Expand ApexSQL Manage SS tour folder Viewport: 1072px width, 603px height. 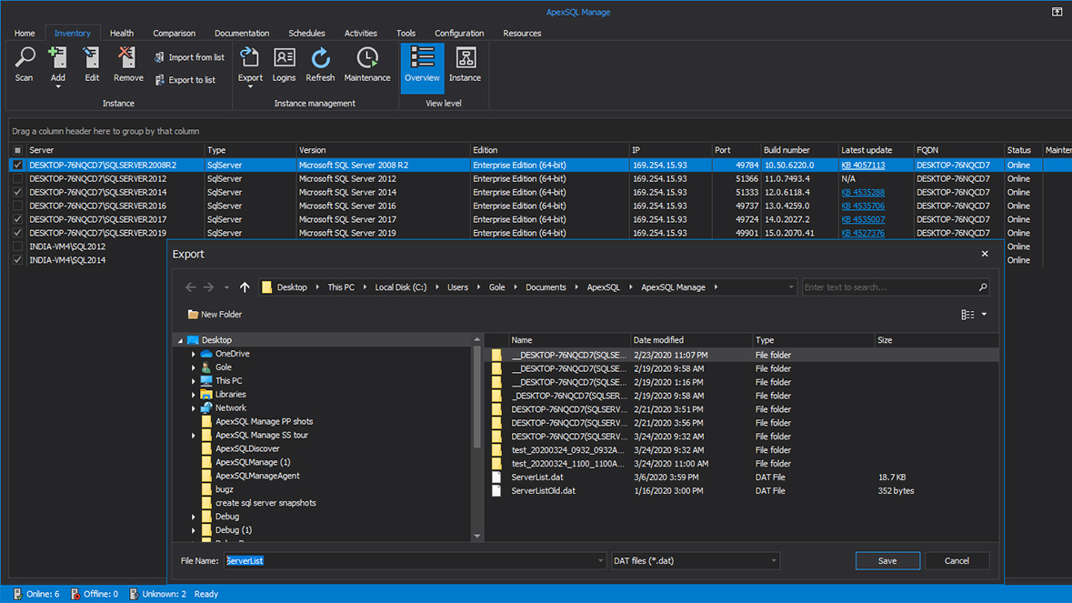[x=194, y=436]
